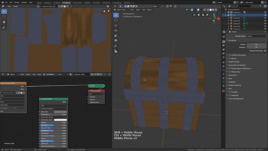Toggle X-ray mode in viewport header

[204, 10]
